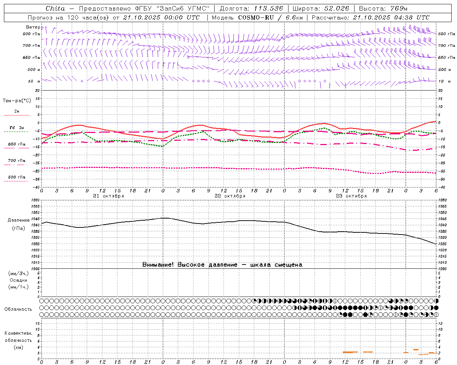Viewport: 457px width, 365px height.
Task: Click the '2м' temperature legend entry
Action: point(17,111)
